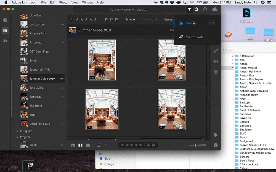The image size is (276, 172).
Task: Click the Search Summer Guide 2019 field
Action: pyautogui.click(x=131, y=10)
